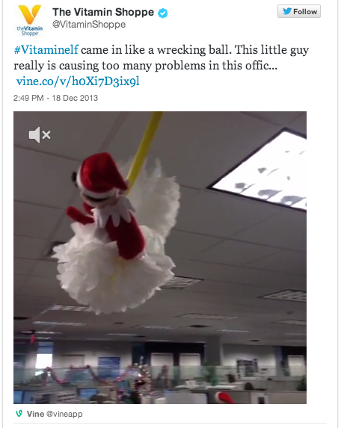344x428 pixels.
Task: Open the vine.co/v/hoXi7D3ix9l link
Action: (x=78, y=81)
